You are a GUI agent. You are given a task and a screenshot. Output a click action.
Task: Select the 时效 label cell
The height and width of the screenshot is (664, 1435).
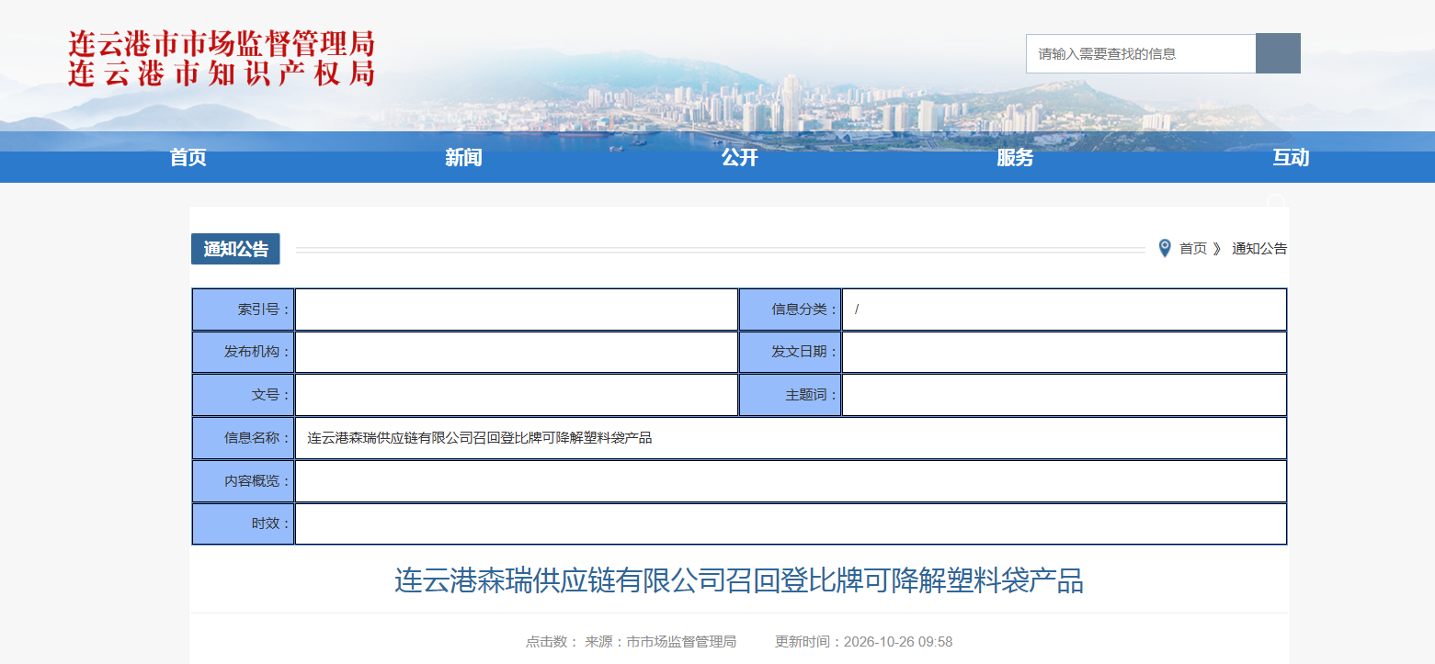click(x=243, y=523)
